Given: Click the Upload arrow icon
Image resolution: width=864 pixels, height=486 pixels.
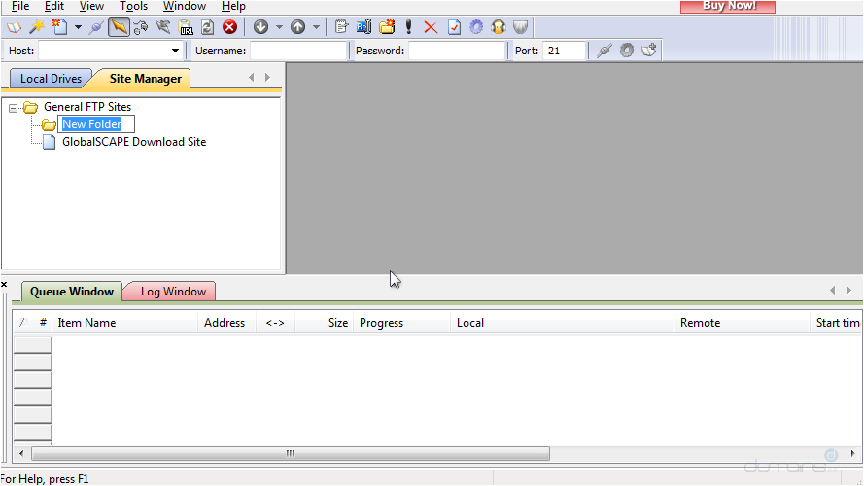Looking at the screenshot, I should click(x=298, y=27).
